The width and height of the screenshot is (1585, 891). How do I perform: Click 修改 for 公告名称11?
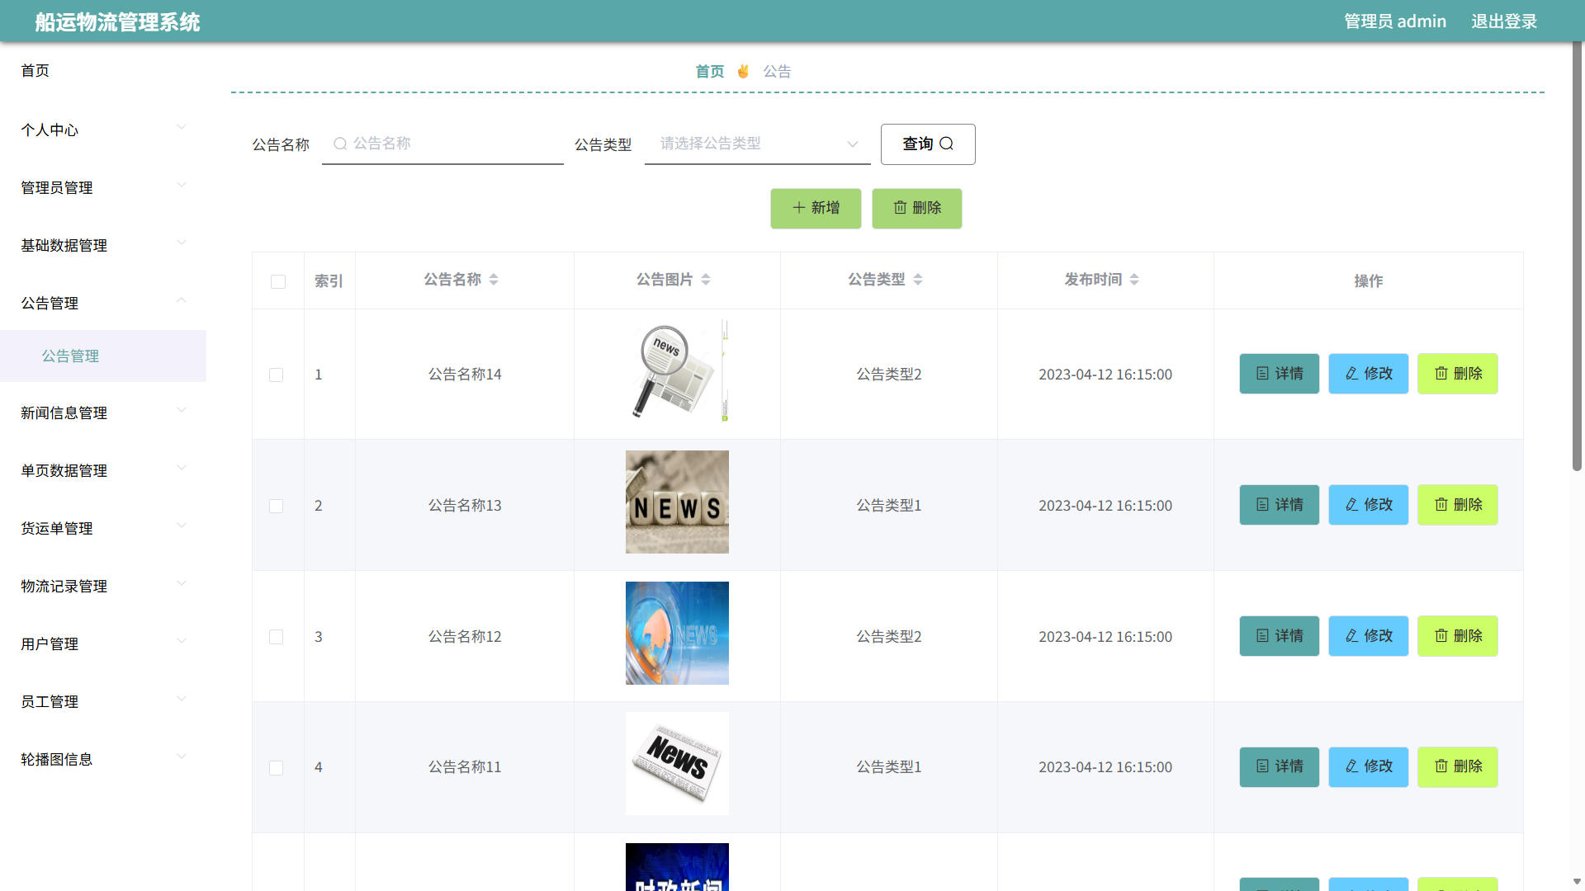[1369, 766]
